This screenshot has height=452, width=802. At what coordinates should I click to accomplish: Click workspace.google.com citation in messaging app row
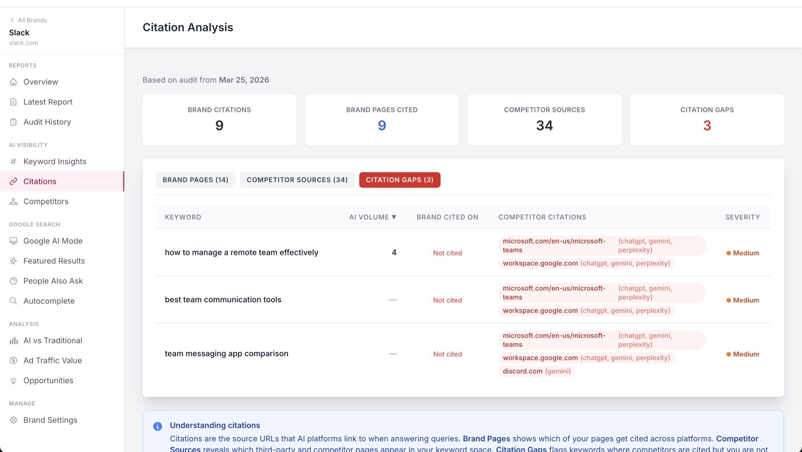tap(586, 358)
